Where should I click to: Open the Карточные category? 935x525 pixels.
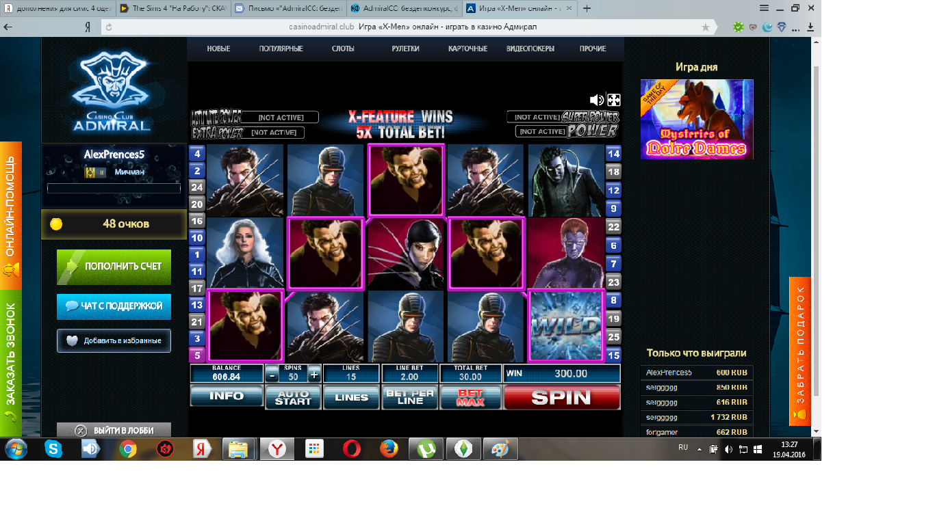pos(467,49)
